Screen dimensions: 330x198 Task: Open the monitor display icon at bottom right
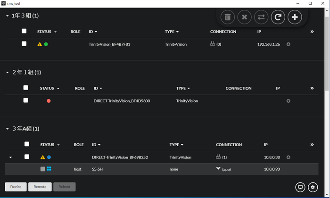pyautogui.click(x=300, y=187)
